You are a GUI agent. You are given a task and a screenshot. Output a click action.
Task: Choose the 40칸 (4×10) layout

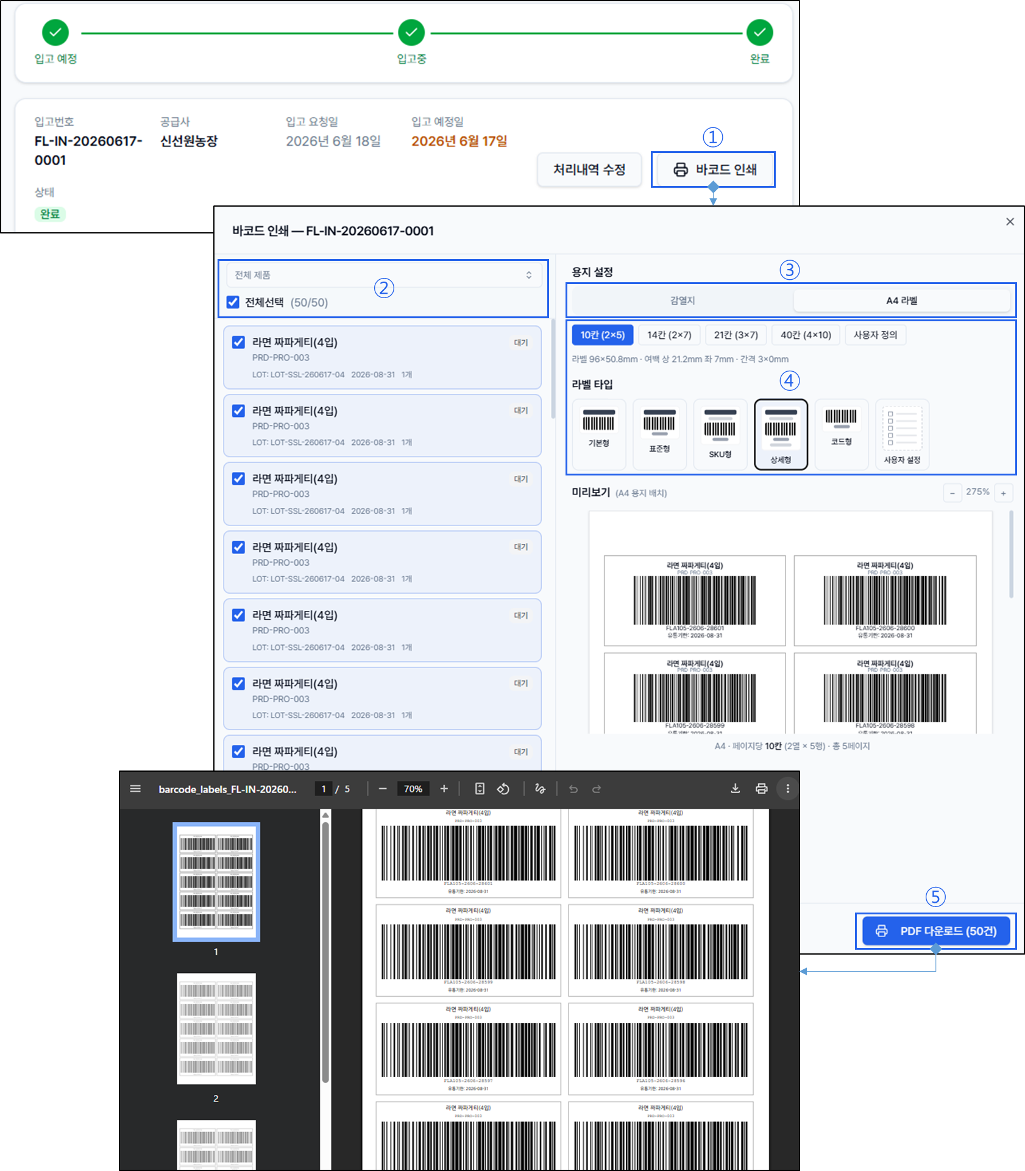pyautogui.click(x=806, y=335)
